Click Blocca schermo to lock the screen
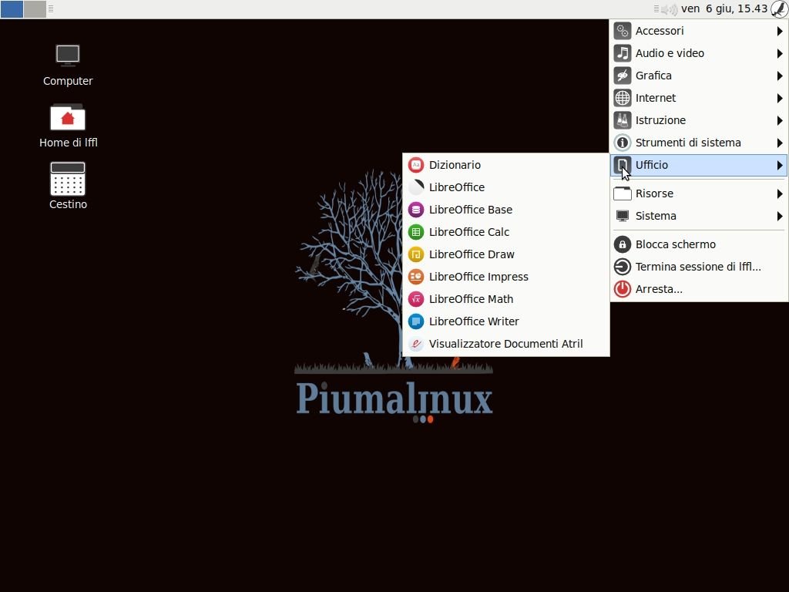This screenshot has width=789, height=592. (675, 244)
